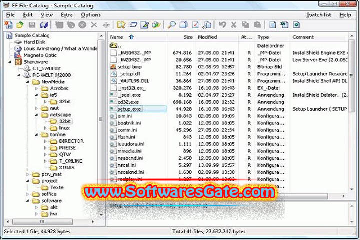Expand the linux folder node

(45, 128)
